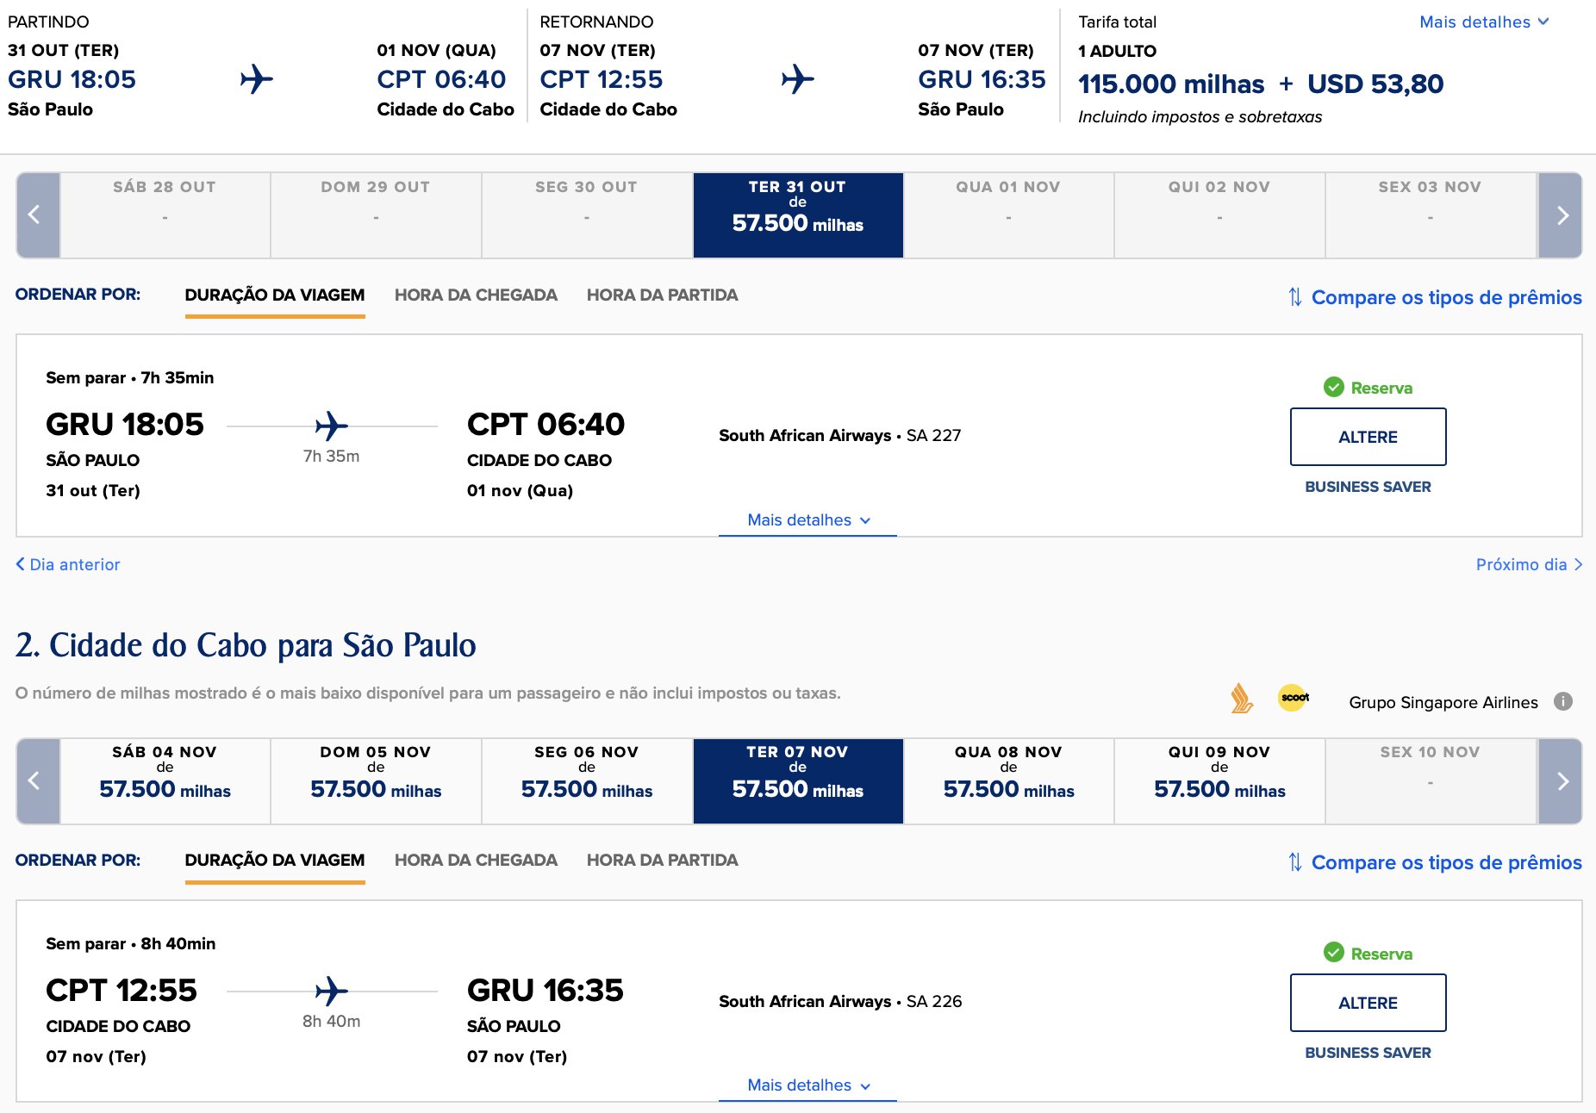This screenshot has height=1113, width=1596.
Task: Click the sort arrows icon beside outbound Compare os tipos
Action: [x=1295, y=297]
